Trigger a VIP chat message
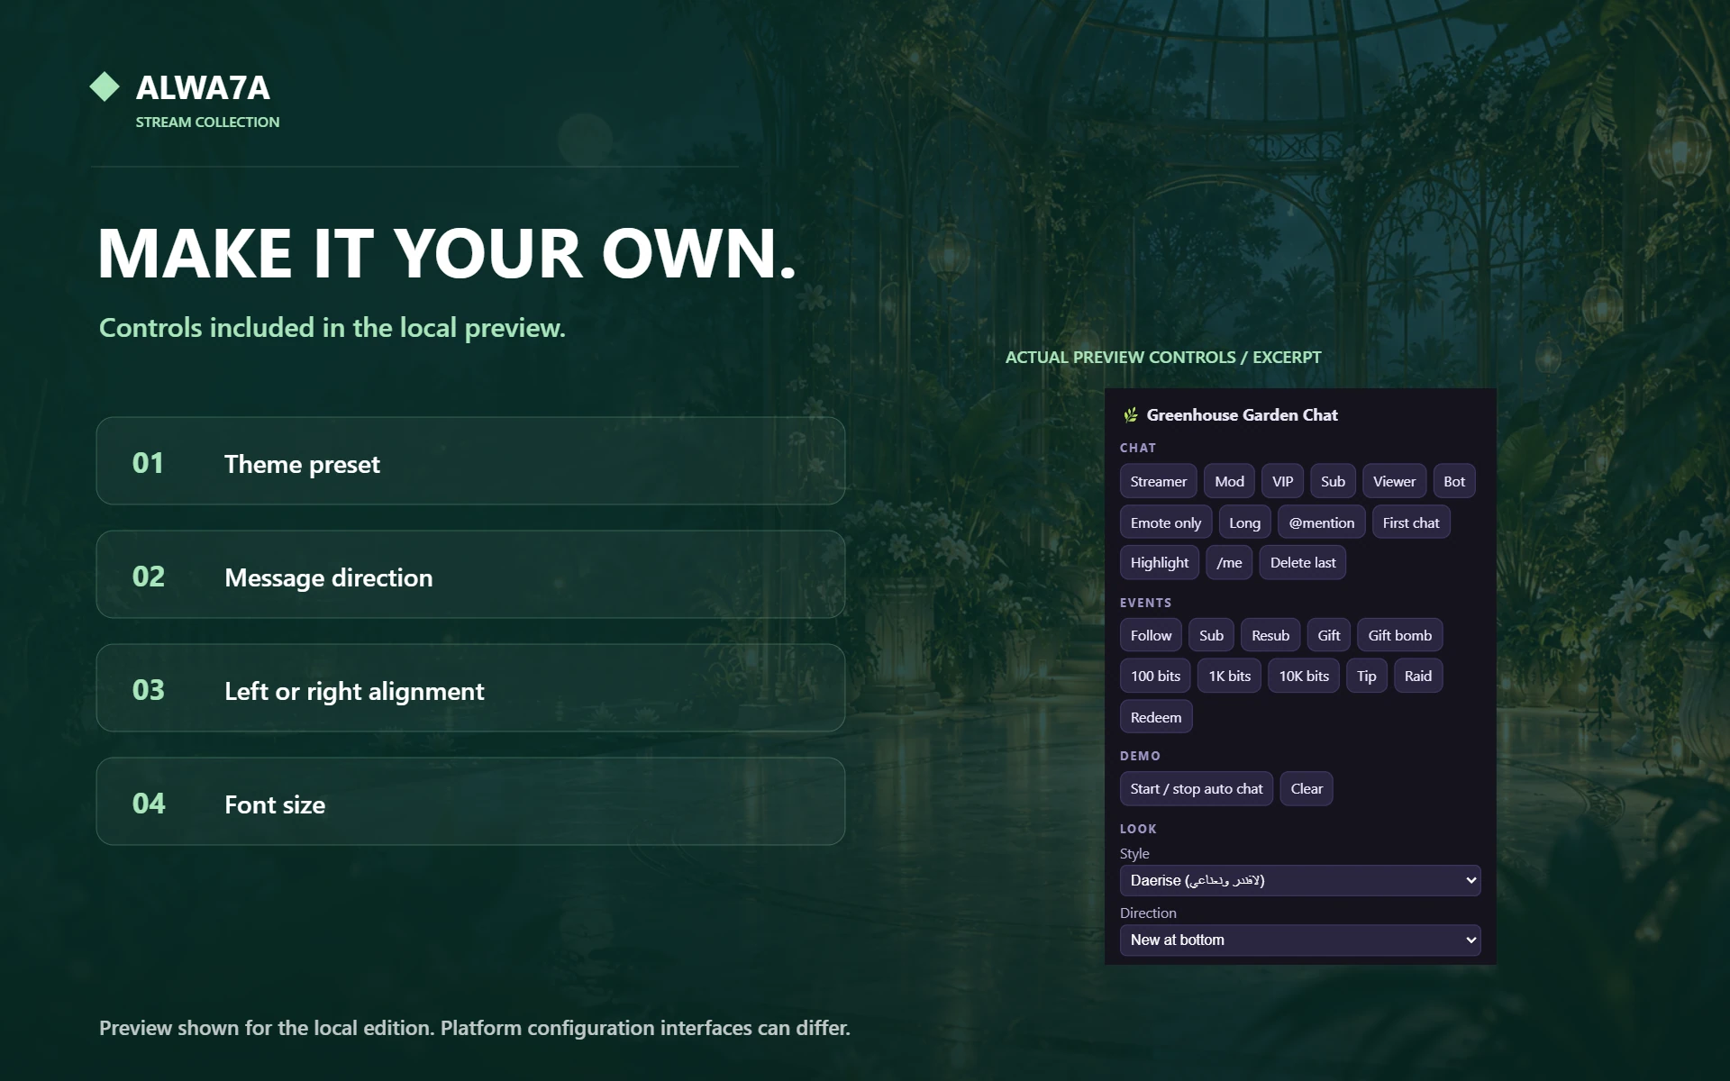 pos(1282,481)
